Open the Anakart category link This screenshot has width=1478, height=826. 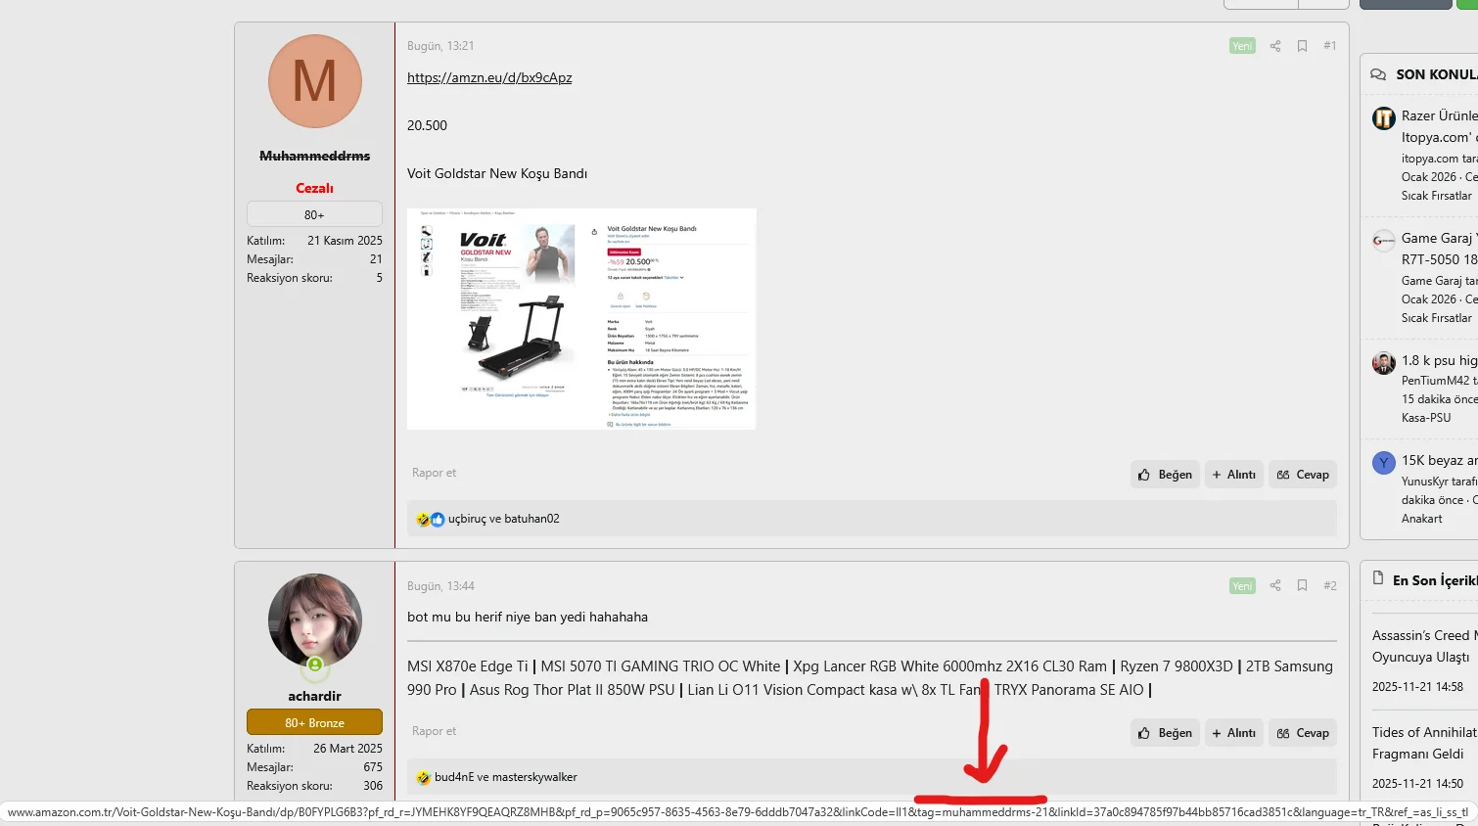[1422, 519]
